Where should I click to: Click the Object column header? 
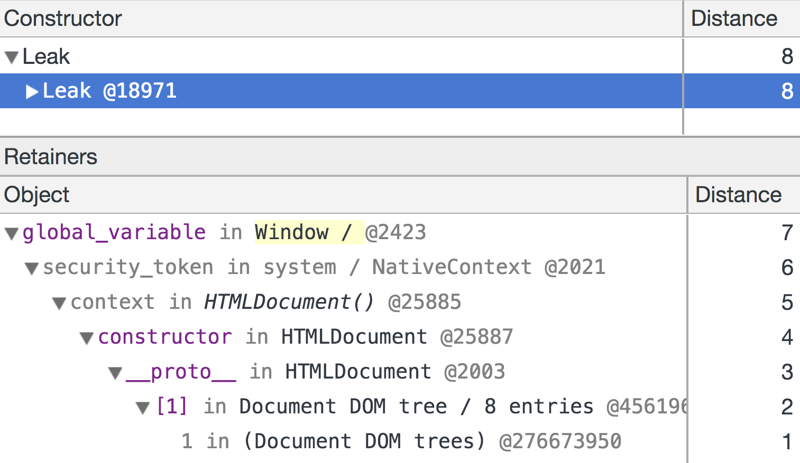(x=37, y=195)
